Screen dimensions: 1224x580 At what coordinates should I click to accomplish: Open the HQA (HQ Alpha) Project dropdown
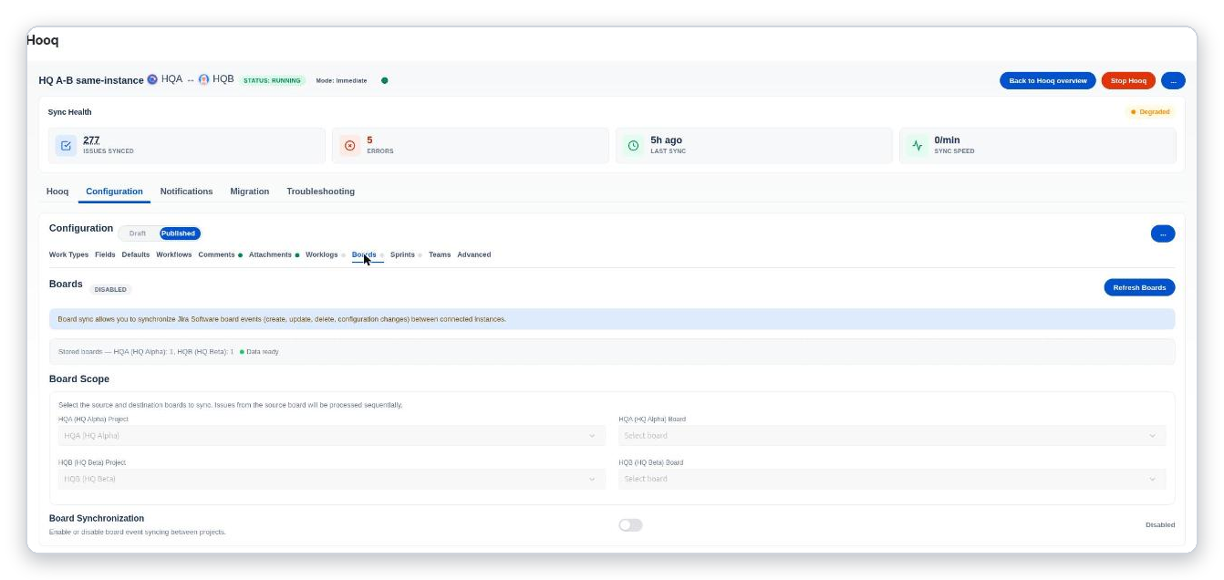(x=332, y=436)
